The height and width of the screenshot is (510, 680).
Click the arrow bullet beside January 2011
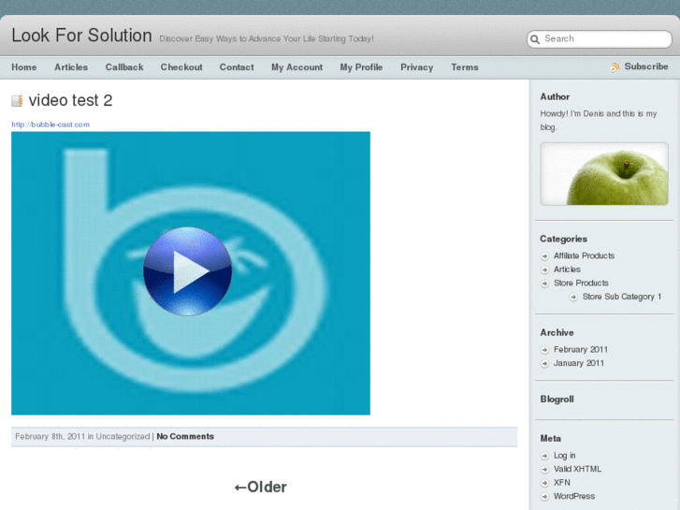(x=544, y=364)
